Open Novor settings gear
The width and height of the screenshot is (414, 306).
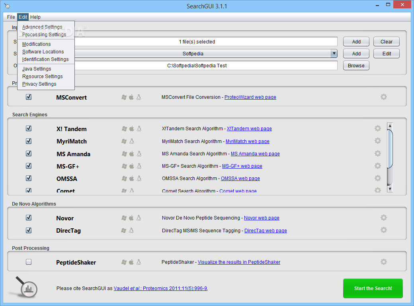pos(384,218)
